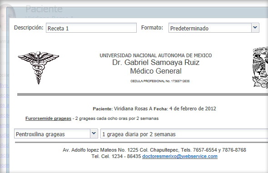Click the 'Formato:' label
The image size is (268, 173).
pos(152,28)
